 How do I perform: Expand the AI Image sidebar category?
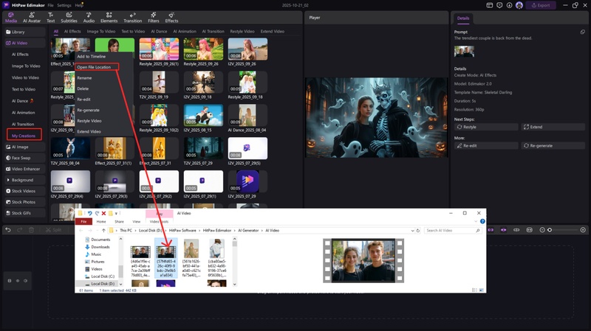pos(19,147)
